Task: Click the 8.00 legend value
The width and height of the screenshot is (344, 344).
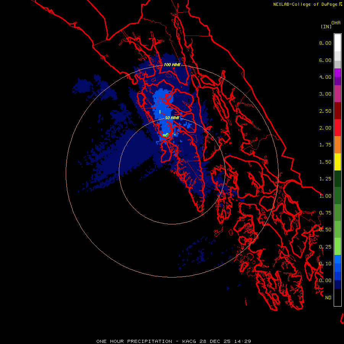Action: tap(325, 43)
